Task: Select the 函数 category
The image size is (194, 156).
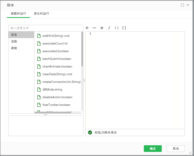Action: point(14,41)
